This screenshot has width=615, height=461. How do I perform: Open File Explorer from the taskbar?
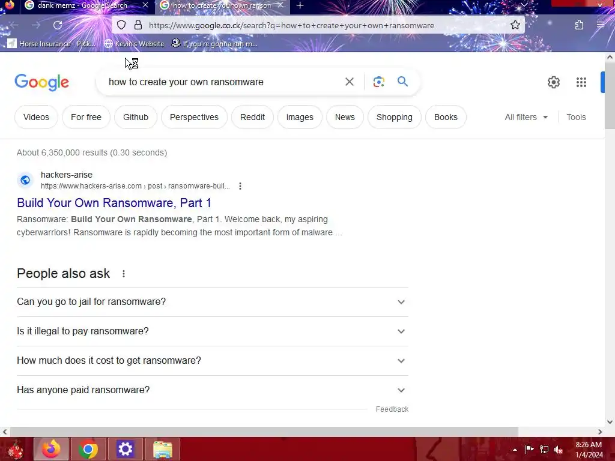162,449
